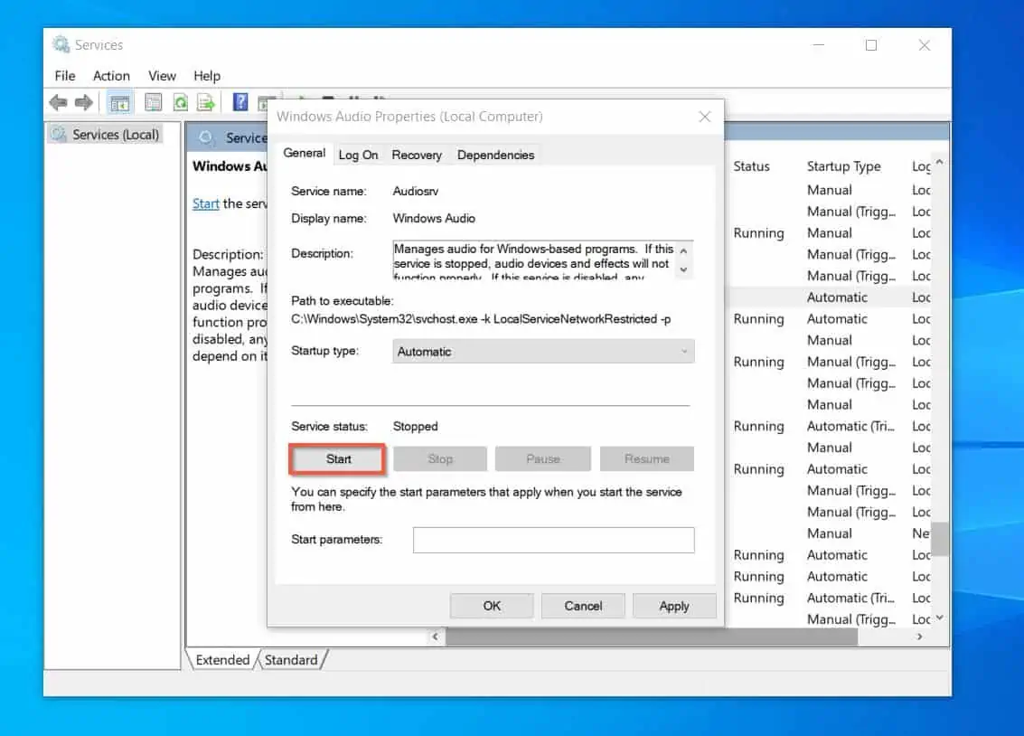Screen dimensions: 1024x736
Task: Click the services list vertical scrollbar thumb
Action: (939, 540)
